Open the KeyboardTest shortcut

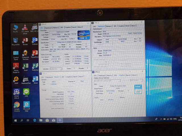coord(26,80)
